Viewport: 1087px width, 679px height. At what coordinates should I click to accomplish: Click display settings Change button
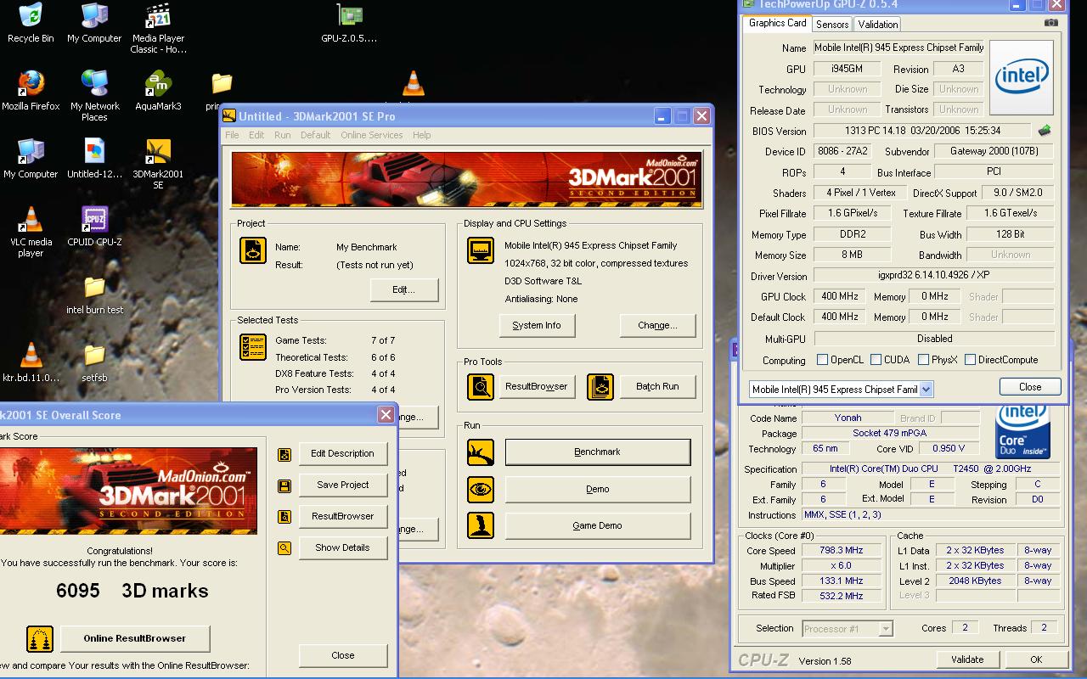(x=657, y=325)
